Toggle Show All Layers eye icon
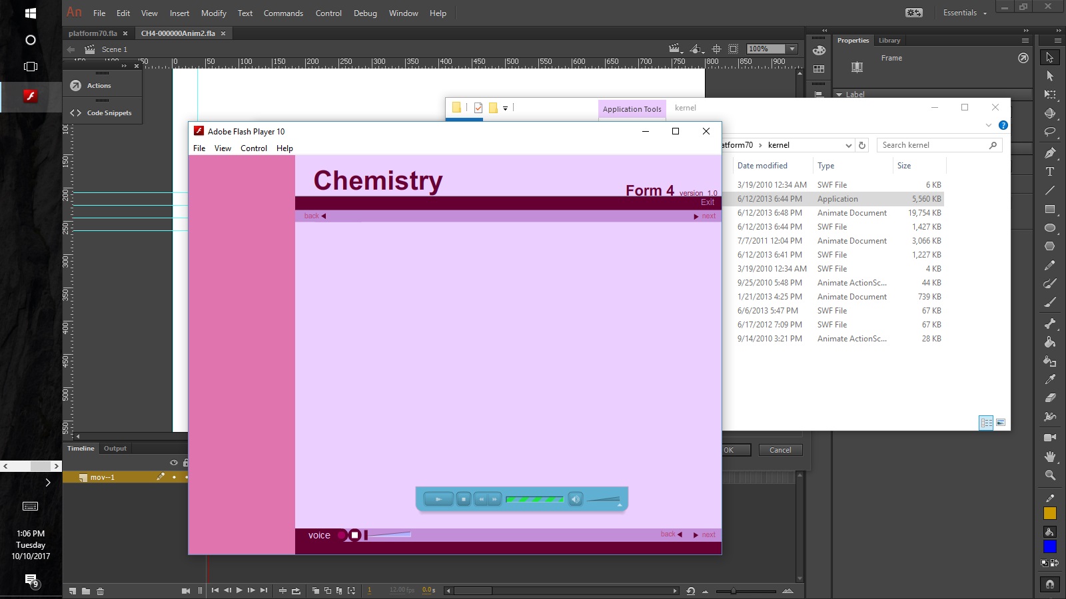The width and height of the screenshot is (1066, 599). click(174, 463)
